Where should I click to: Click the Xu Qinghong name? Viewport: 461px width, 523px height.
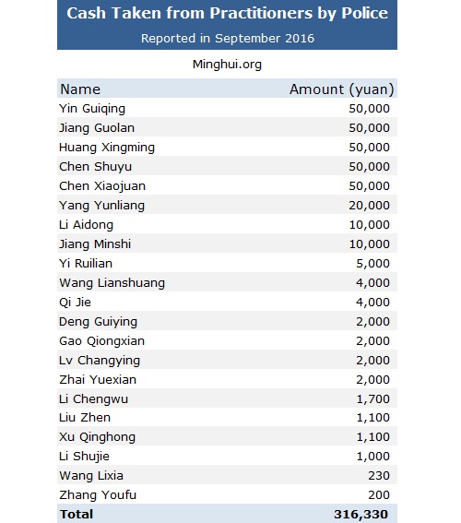point(98,437)
